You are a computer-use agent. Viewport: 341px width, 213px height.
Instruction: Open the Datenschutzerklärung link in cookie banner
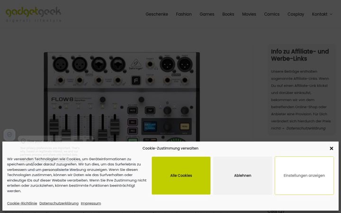pyautogui.click(x=59, y=203)
